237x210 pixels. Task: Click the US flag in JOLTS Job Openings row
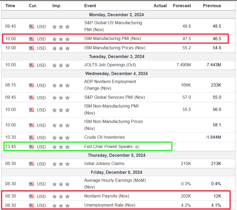pyautogui.click(x=32, y=65)
